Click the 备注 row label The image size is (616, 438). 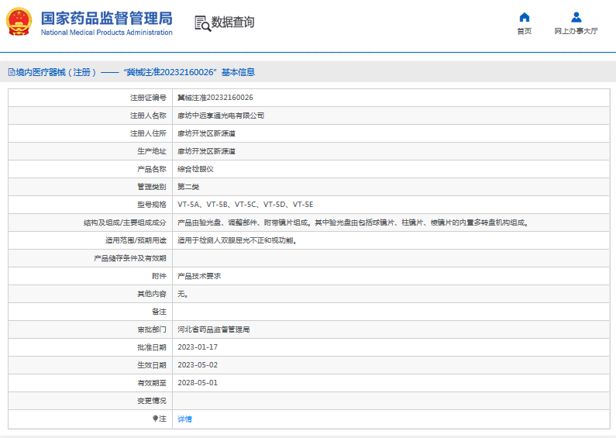coord(159,312)
